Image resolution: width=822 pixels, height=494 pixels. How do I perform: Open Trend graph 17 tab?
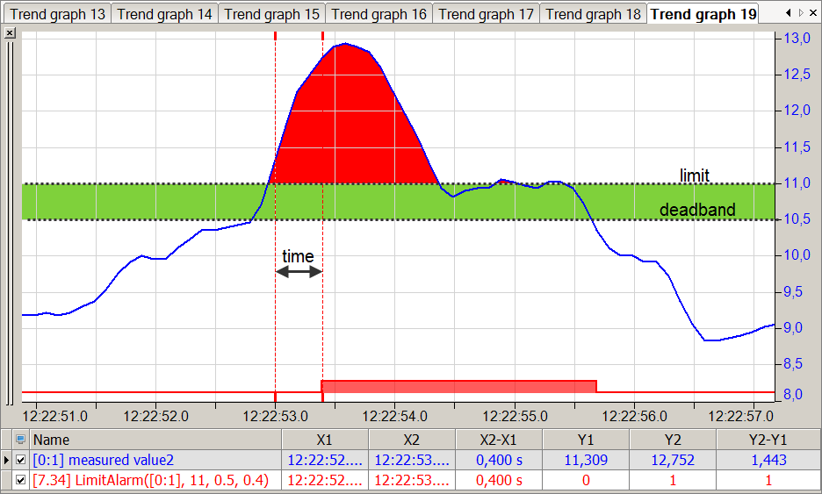tap(486, 14)
